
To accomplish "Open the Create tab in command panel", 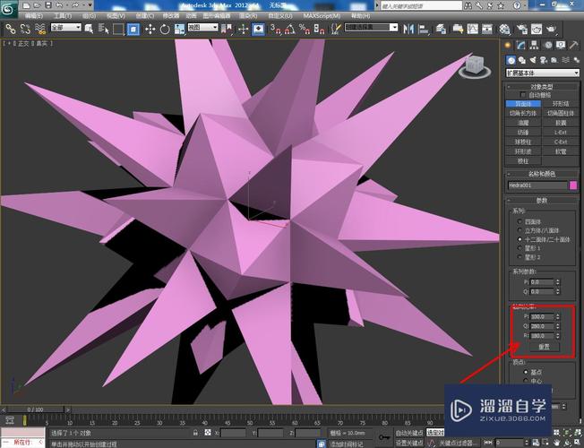I will 508,45.
